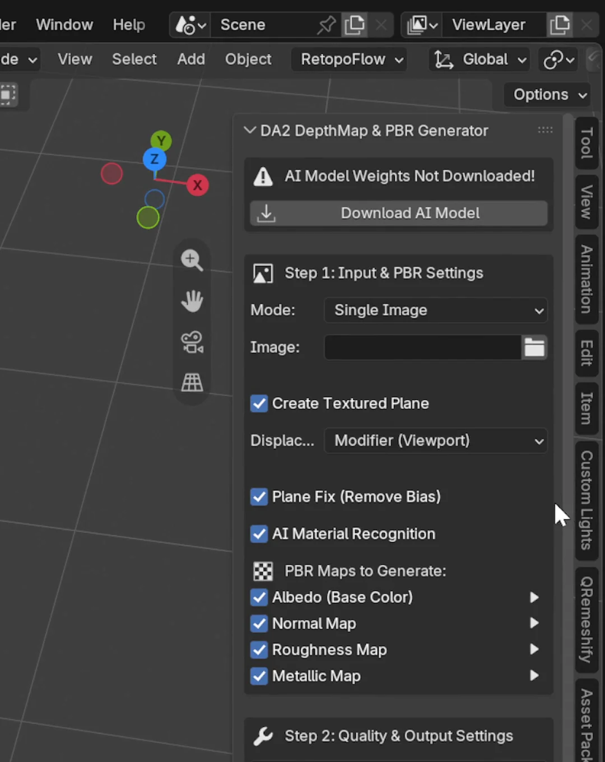Switch to the Tool sidebar tab
The width and height of the screenshot is (605, 762).
pyautogui.click(x=587, y=143)
